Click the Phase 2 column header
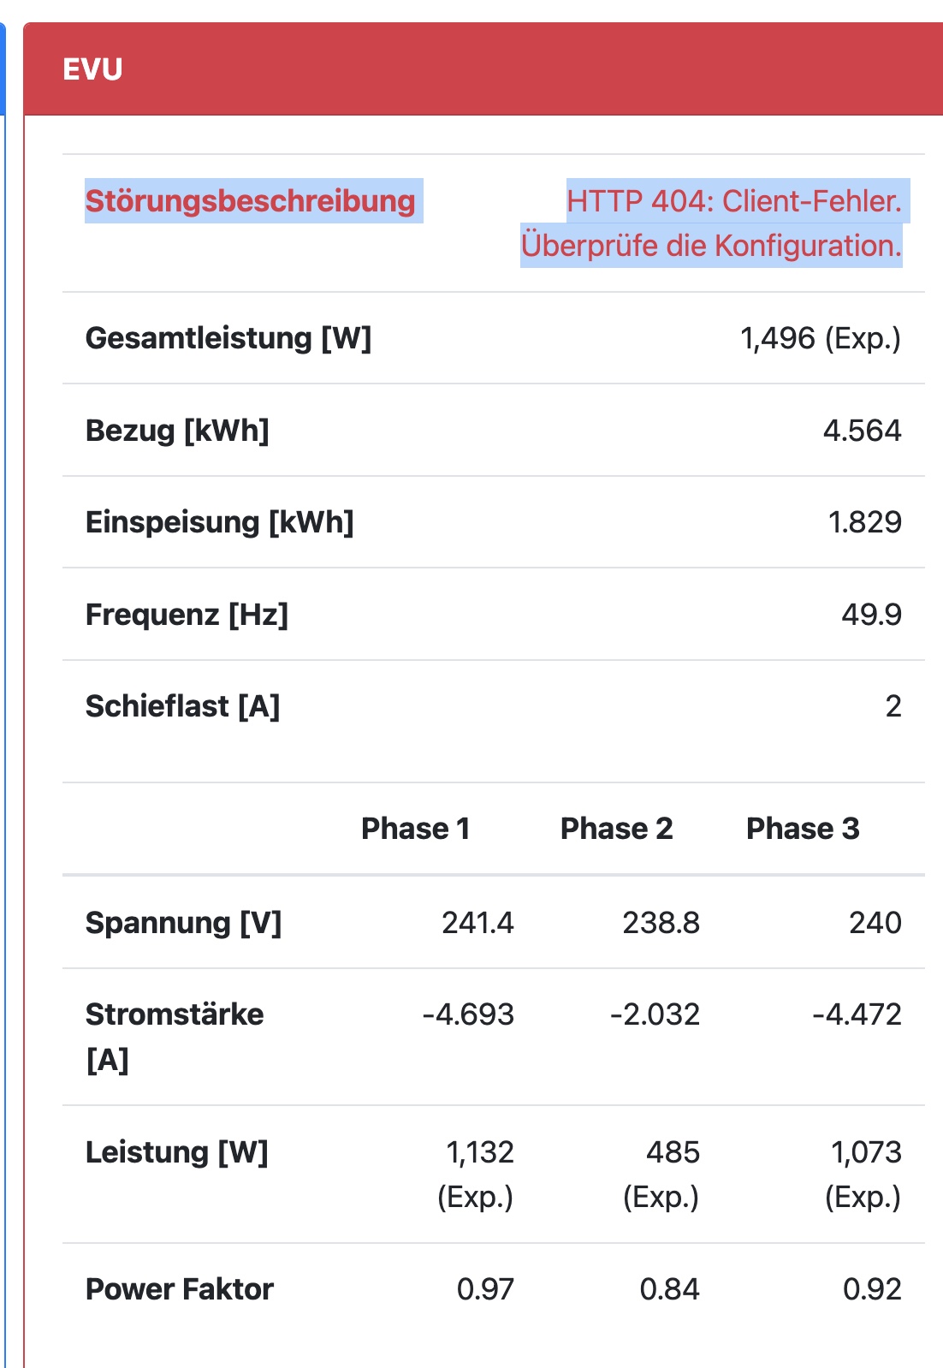Image resolution: width=943 pixels, height=1368 pixels. point(616,829)
